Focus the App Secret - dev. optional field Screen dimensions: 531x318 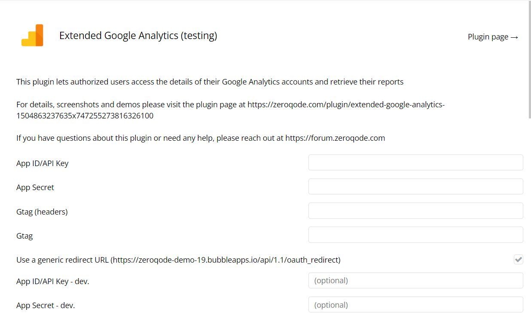point(415,305)
